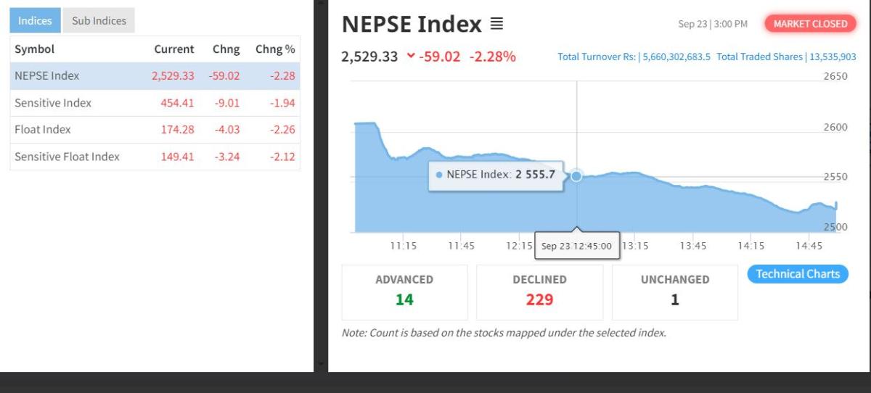Click the scroll-down arrow on the panel divider
The image size is (871, 393).
click(x=320, y=365)
